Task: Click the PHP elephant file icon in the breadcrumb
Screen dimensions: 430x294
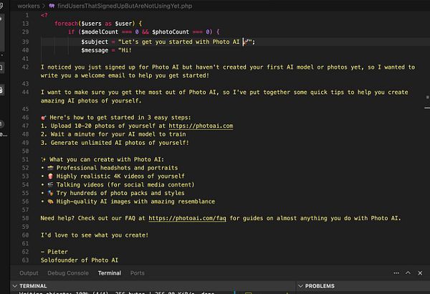Action: 52,6
